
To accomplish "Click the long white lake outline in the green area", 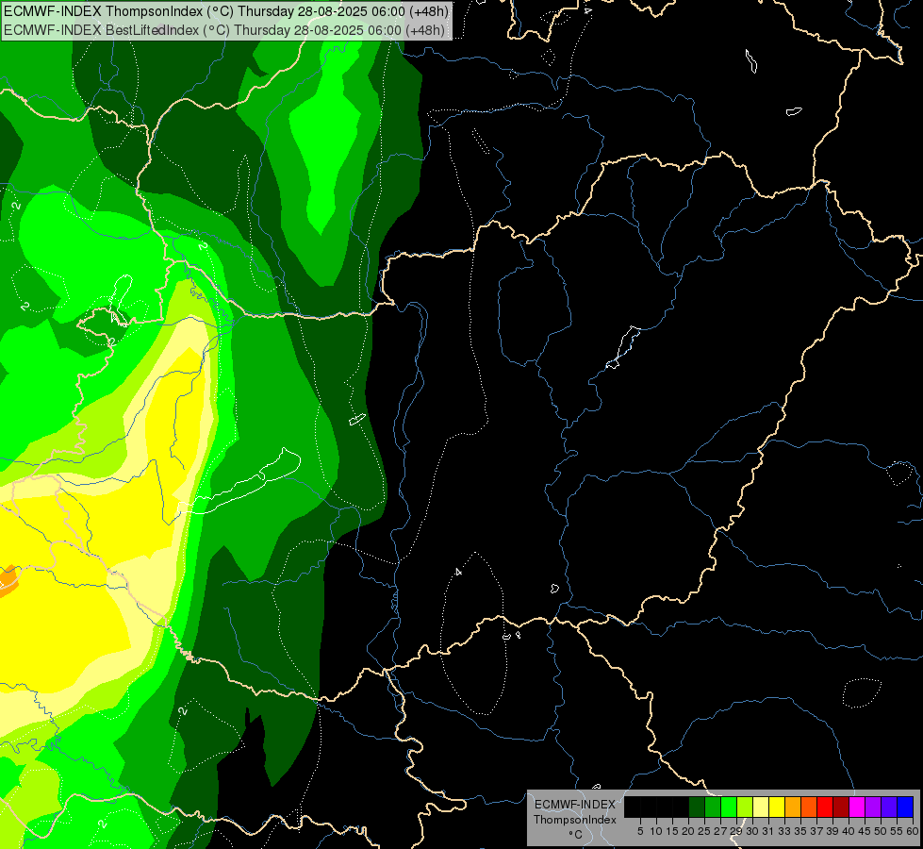I will tap(239, 483).
